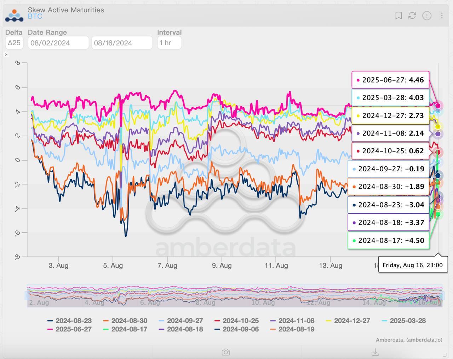The height and width of the screenshot is (359, 453).
Task: Click the download data icon
Action: pyautogui.click(x=375, y=352)
